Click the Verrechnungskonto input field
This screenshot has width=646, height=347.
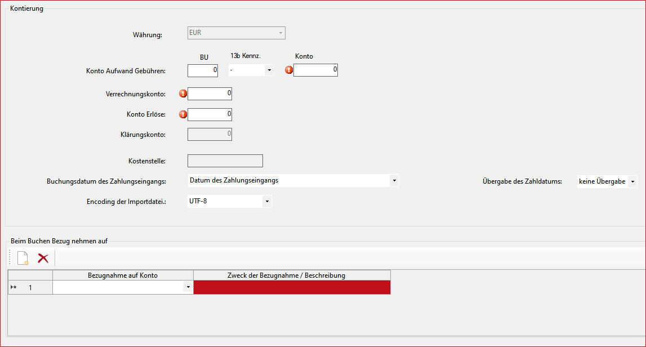tap(210, 94)
